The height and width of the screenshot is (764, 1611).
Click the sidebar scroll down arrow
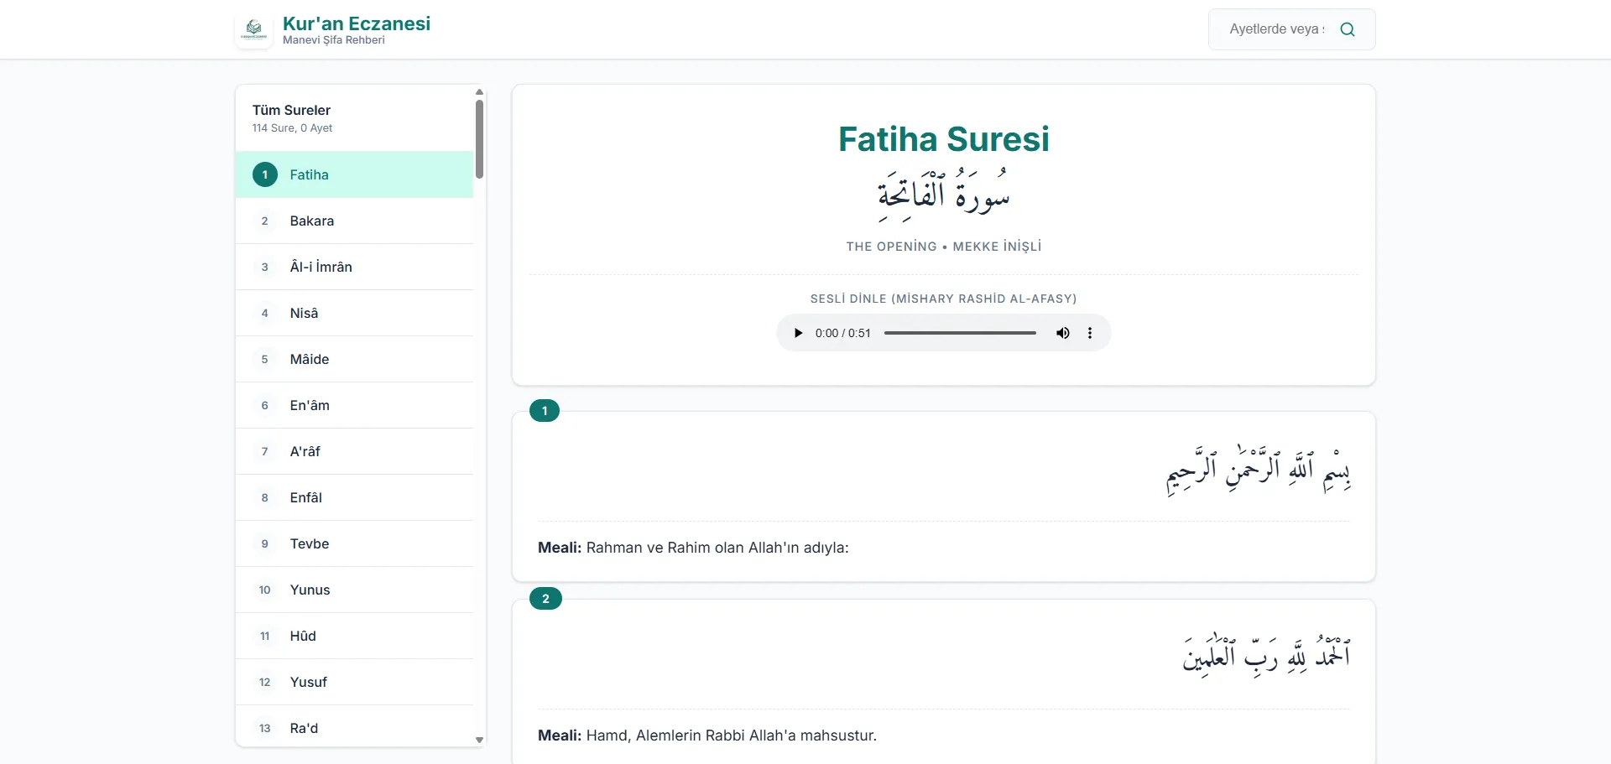point(479,740)
